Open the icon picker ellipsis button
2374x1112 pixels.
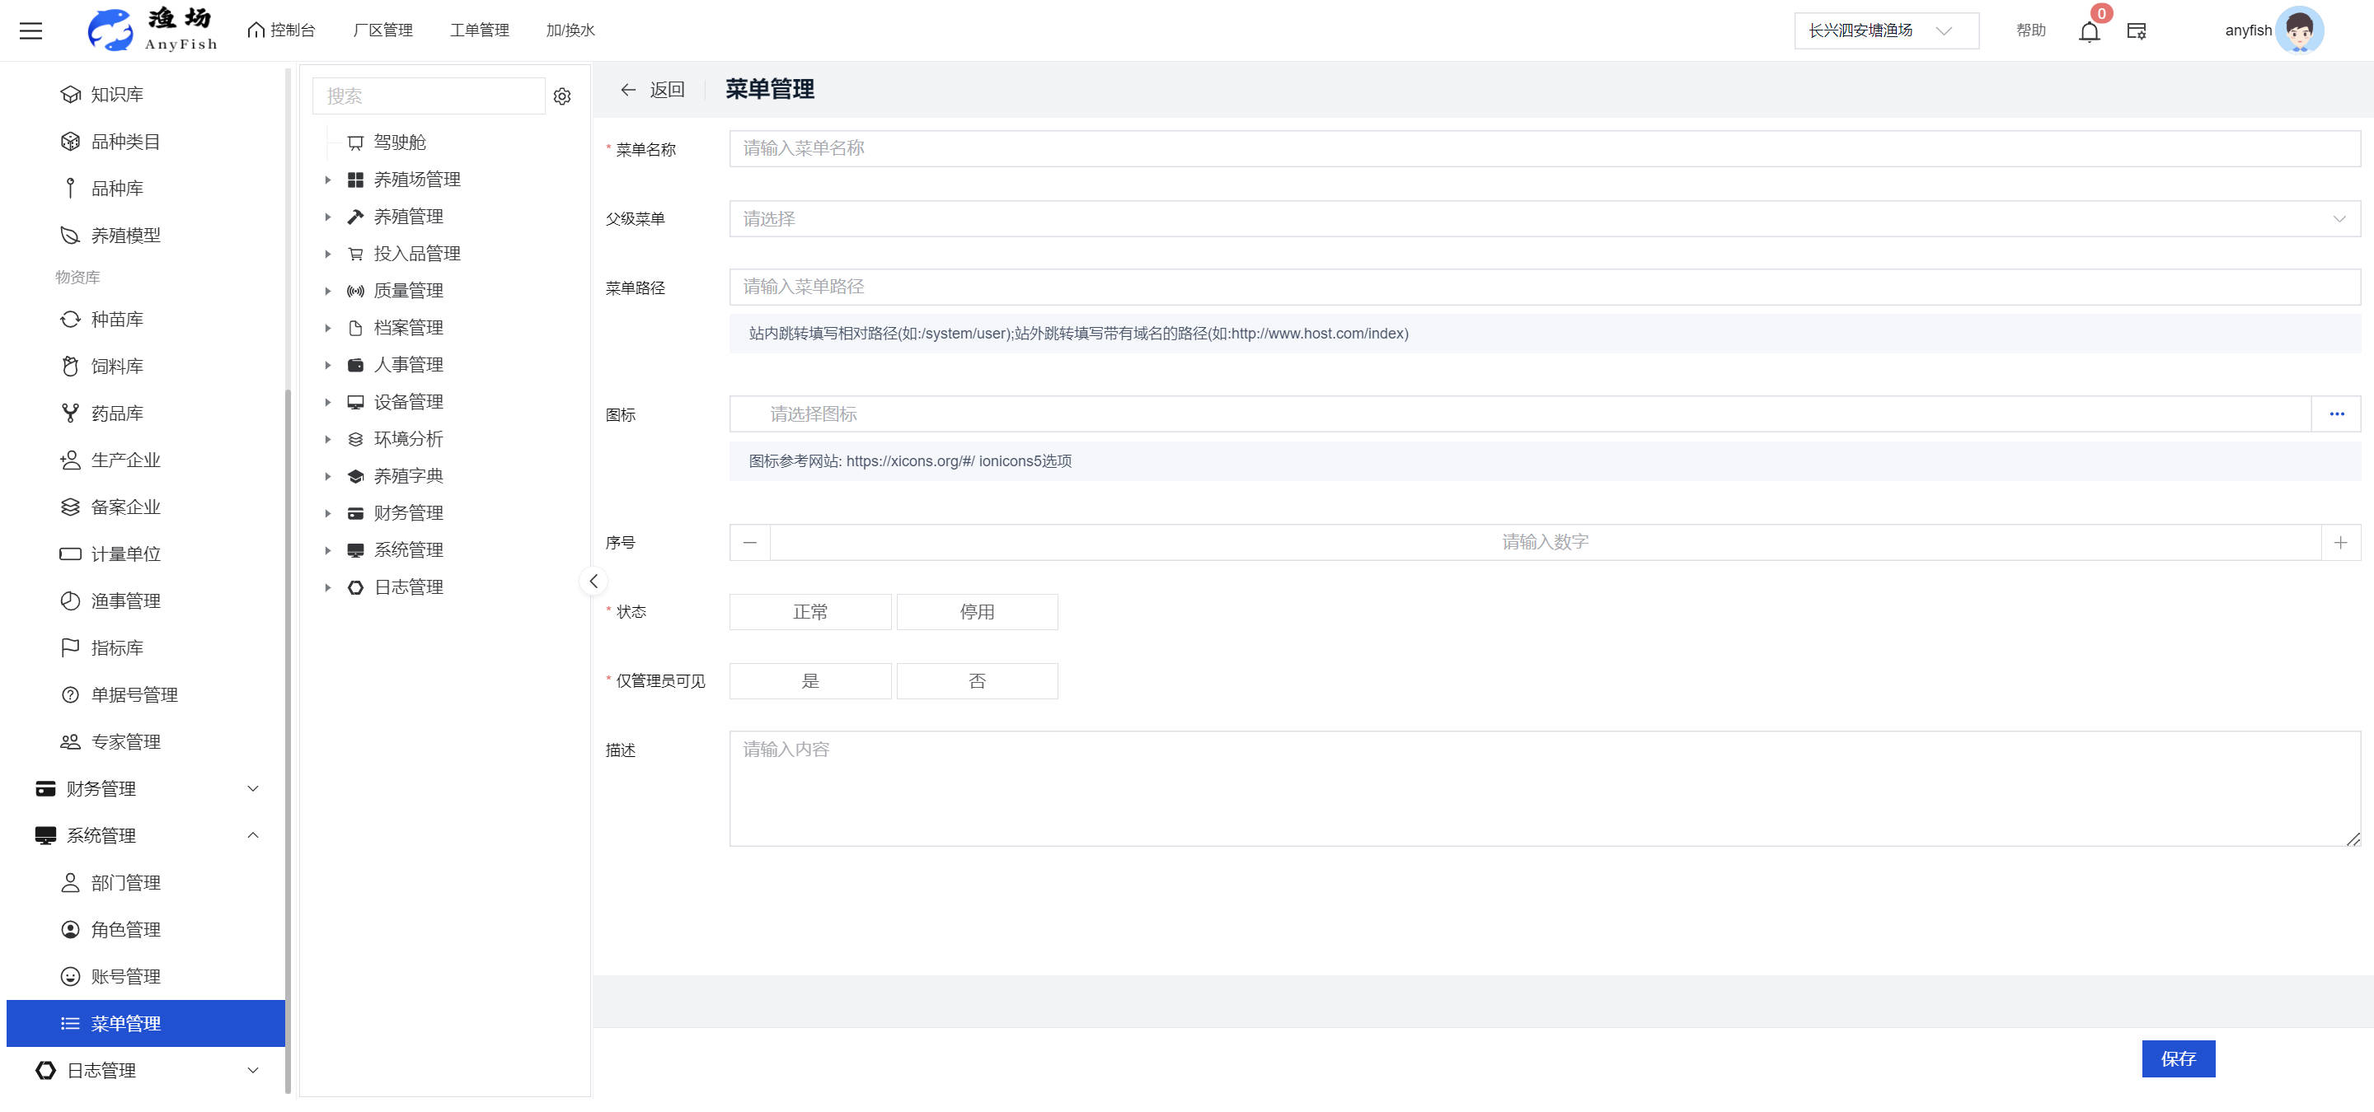(2335, 414)
